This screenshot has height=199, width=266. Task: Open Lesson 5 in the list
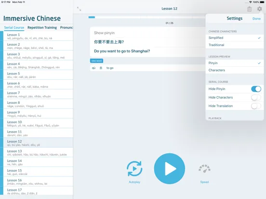pyautogui.click(x=38, y=75)
